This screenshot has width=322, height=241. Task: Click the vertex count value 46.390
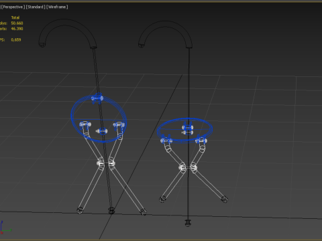17,29
